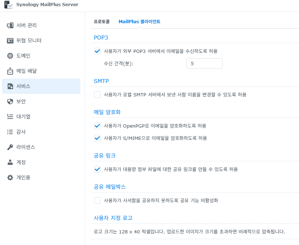Switch to the 프로토콜 tab
The image size is (299, 245).
click(102, 21)
